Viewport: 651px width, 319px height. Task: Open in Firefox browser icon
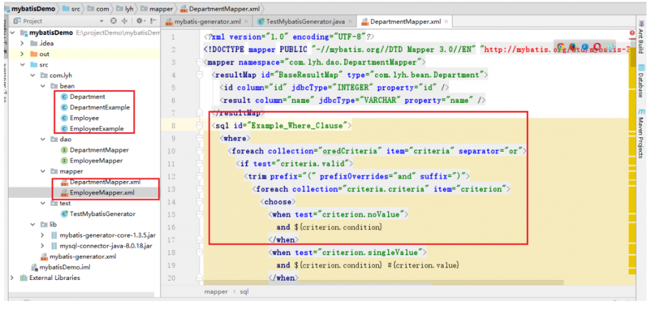click(x=573, y=48)
